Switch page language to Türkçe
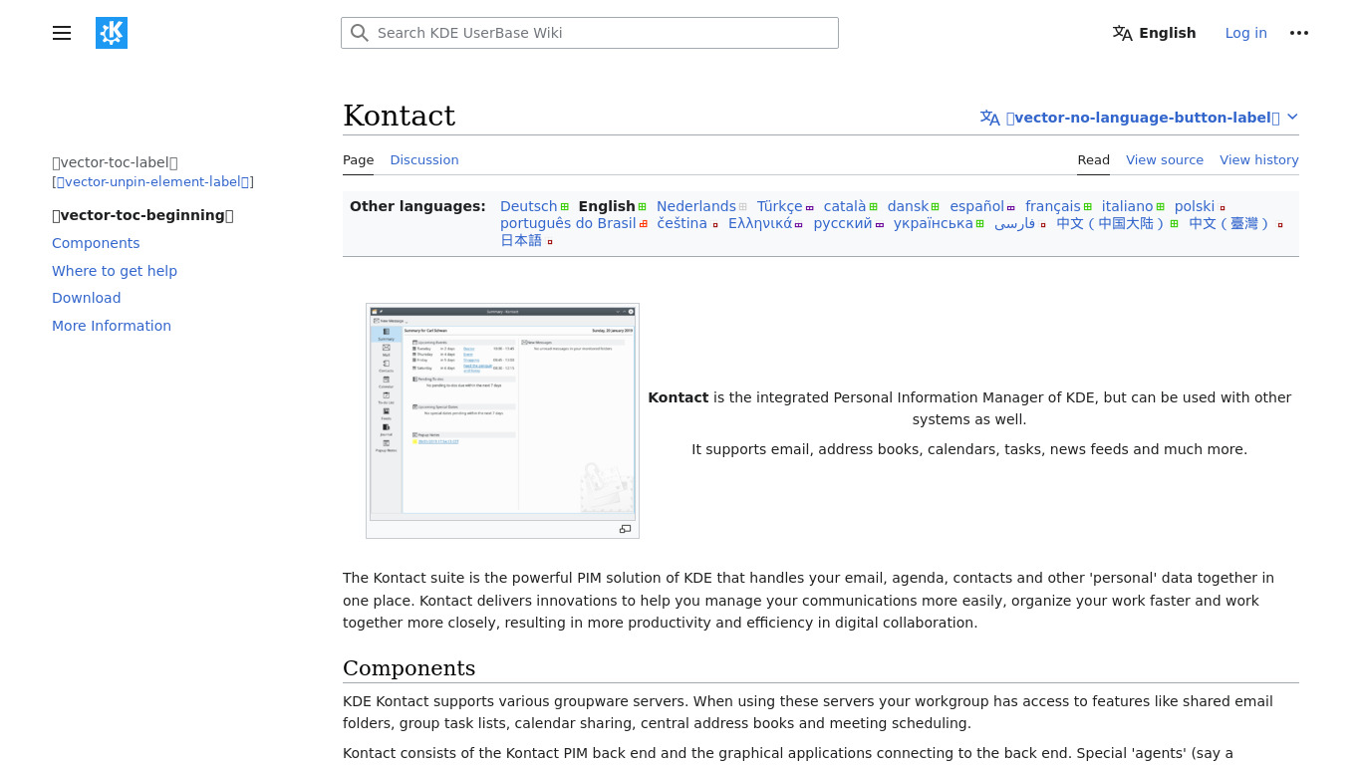 click(x=779, y=206)
